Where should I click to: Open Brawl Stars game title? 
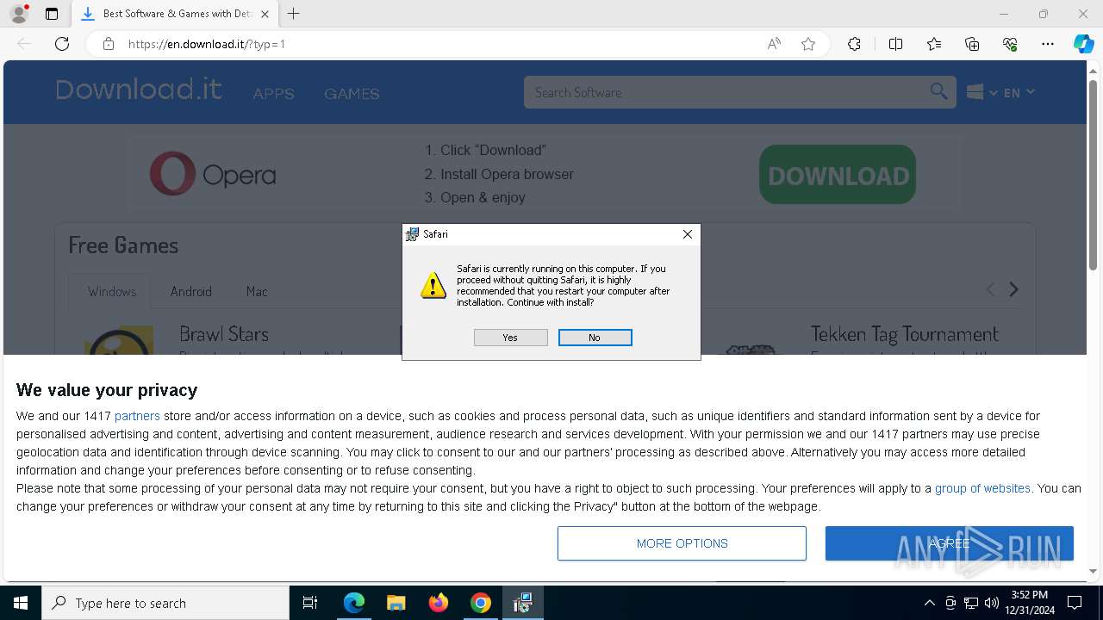coord(224,334)
